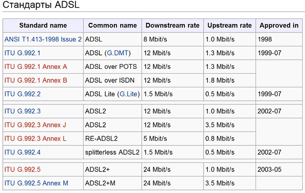Viewport: 305px width, 193px height.
Task: Click the plain ITU G.992.3 standard link
Action: (x=22, y=111)
